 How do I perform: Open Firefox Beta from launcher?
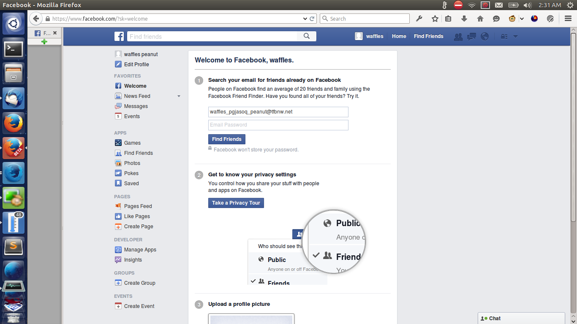pyautogui.click(x=14, y=148)
